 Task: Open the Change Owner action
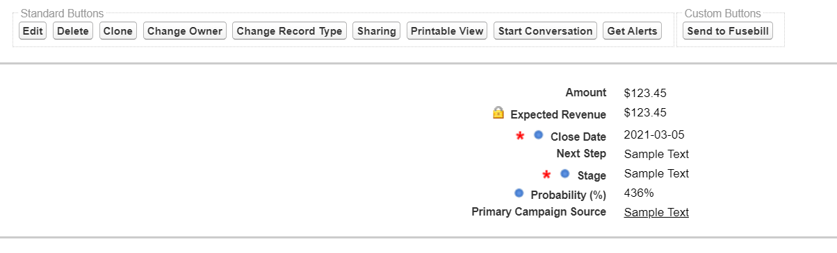(185, 31)
